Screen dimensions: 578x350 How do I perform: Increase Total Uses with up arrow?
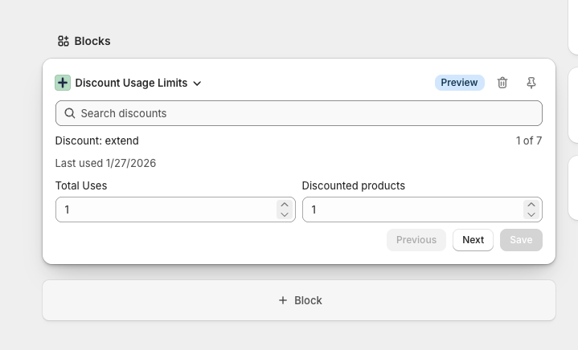pos(285,205)
